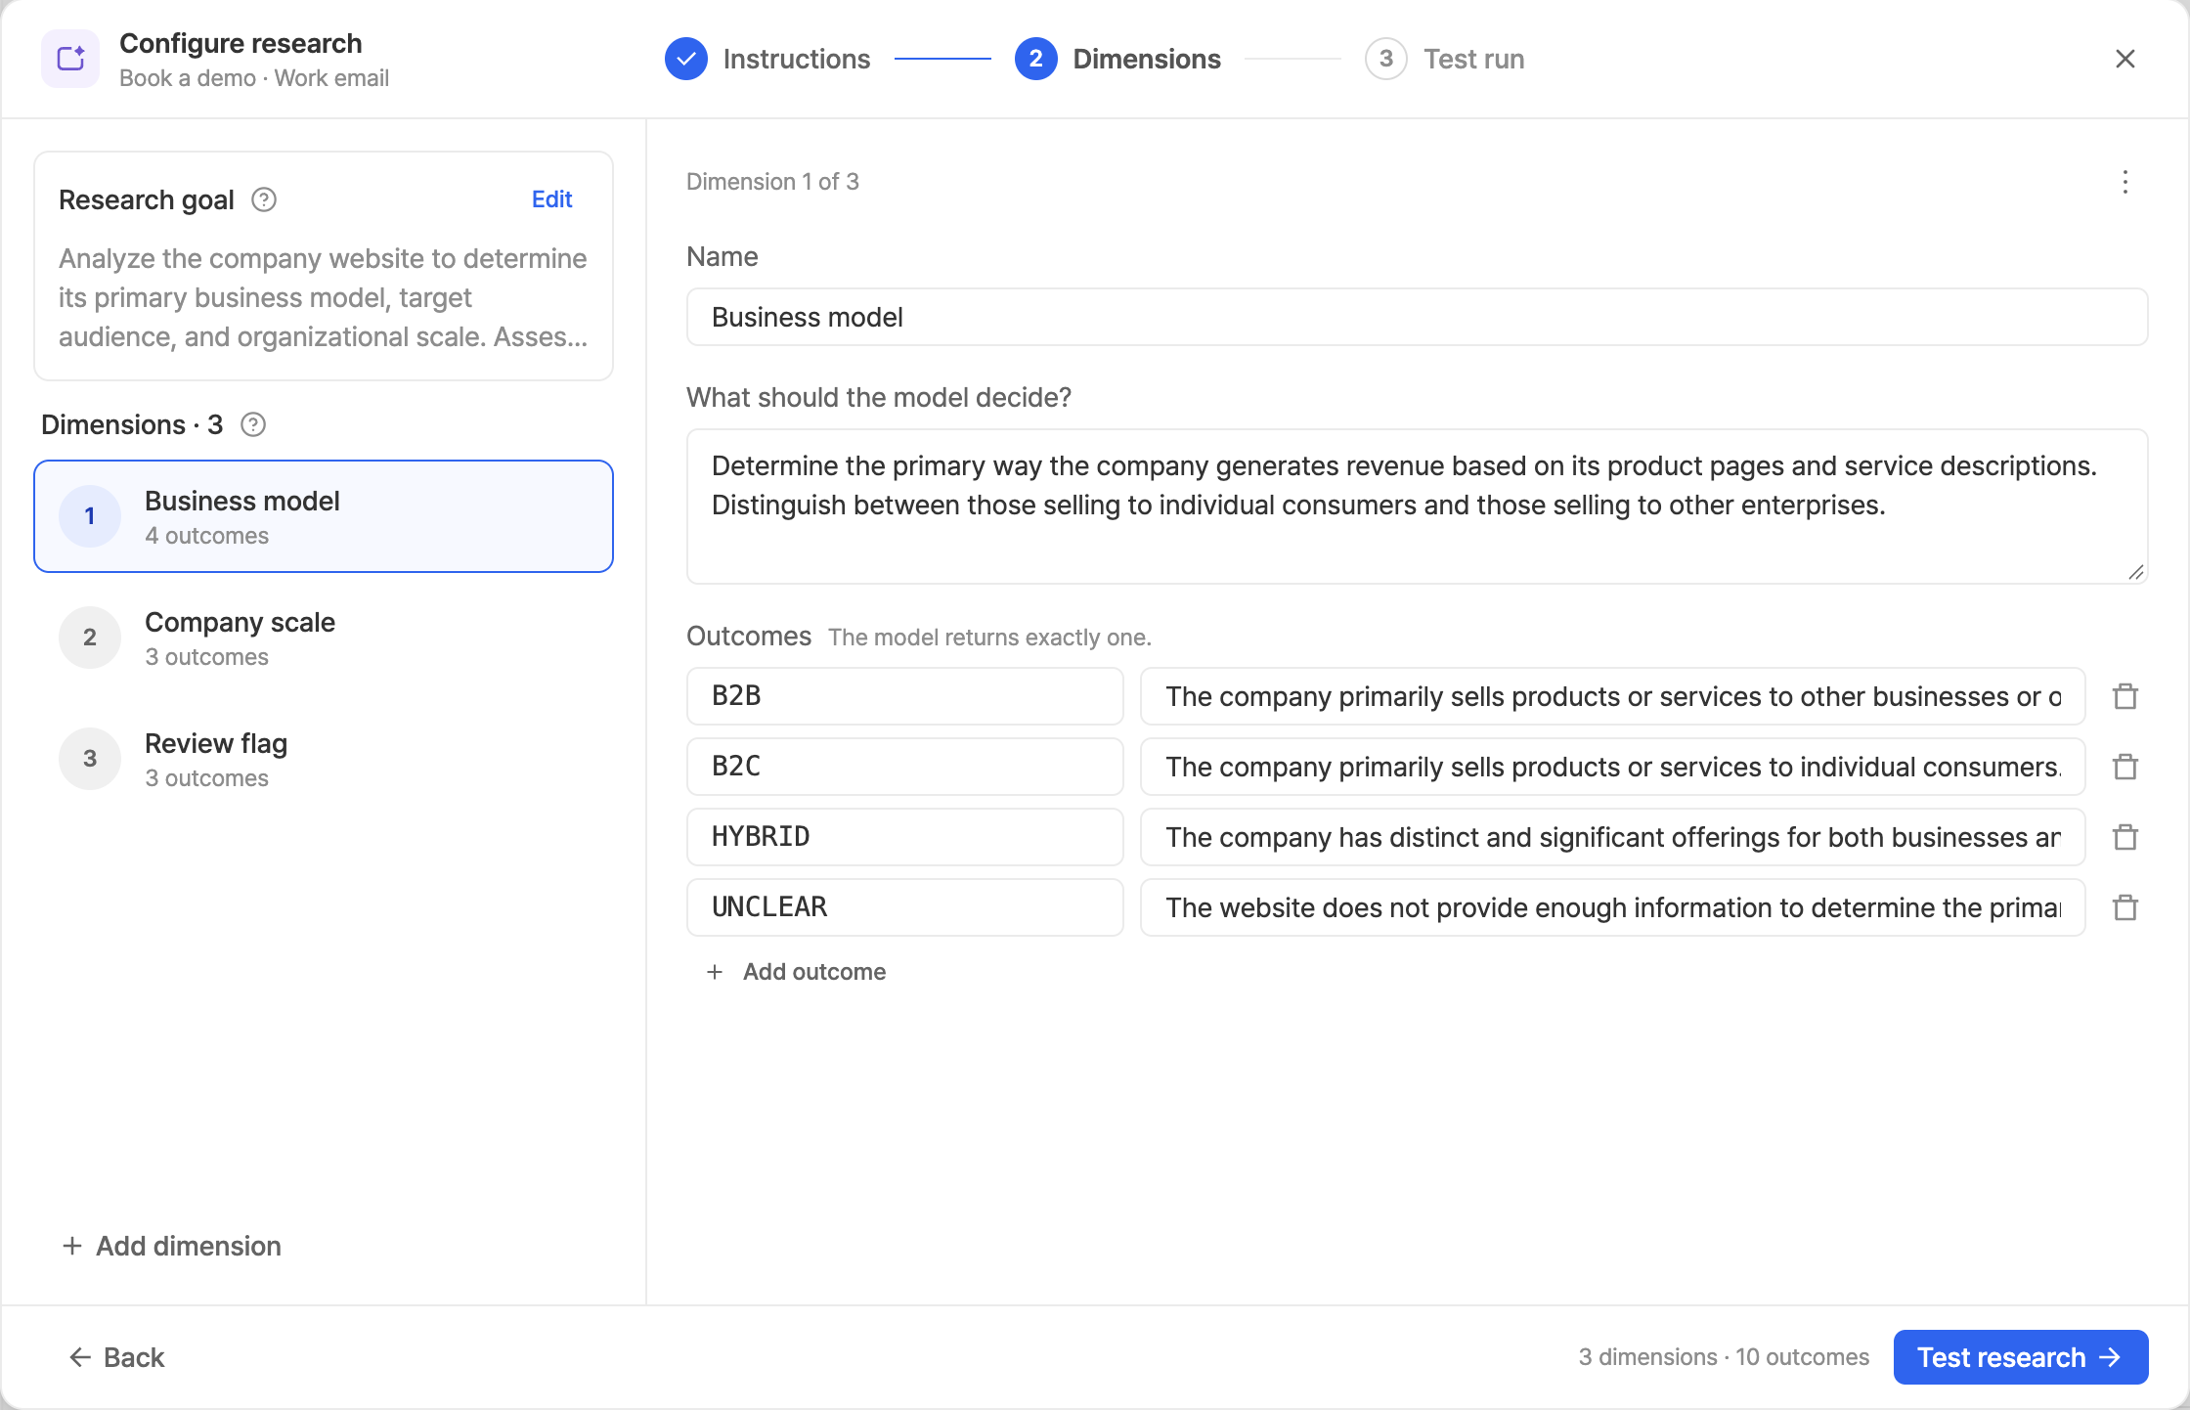Select the Business model dimension
Screen dimensions: 2190x1410
(324, 516)
